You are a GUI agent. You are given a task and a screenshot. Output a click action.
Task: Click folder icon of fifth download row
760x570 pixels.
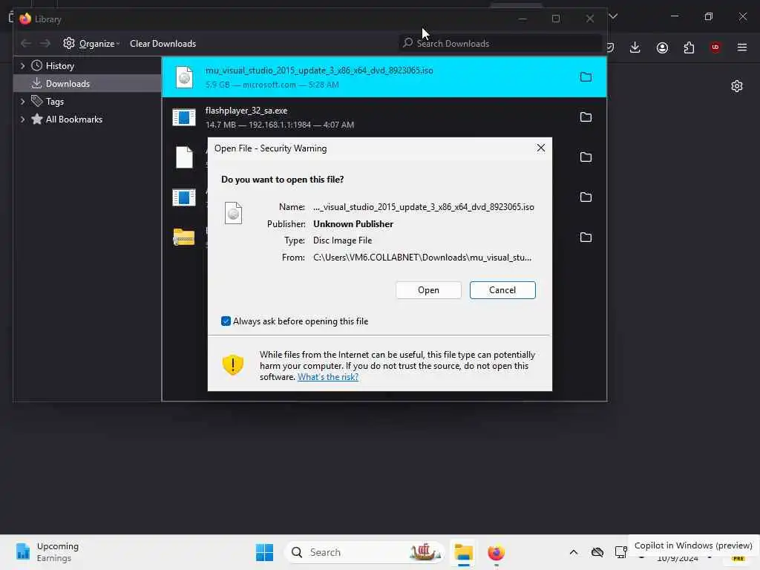[x=586, y=237]
